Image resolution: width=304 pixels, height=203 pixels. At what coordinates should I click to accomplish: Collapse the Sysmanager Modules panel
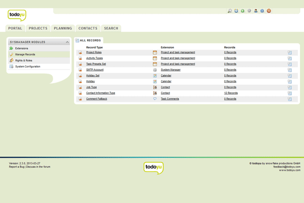(67, 42)
